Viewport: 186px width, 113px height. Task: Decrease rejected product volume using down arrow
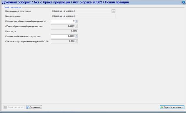point(76,27)
